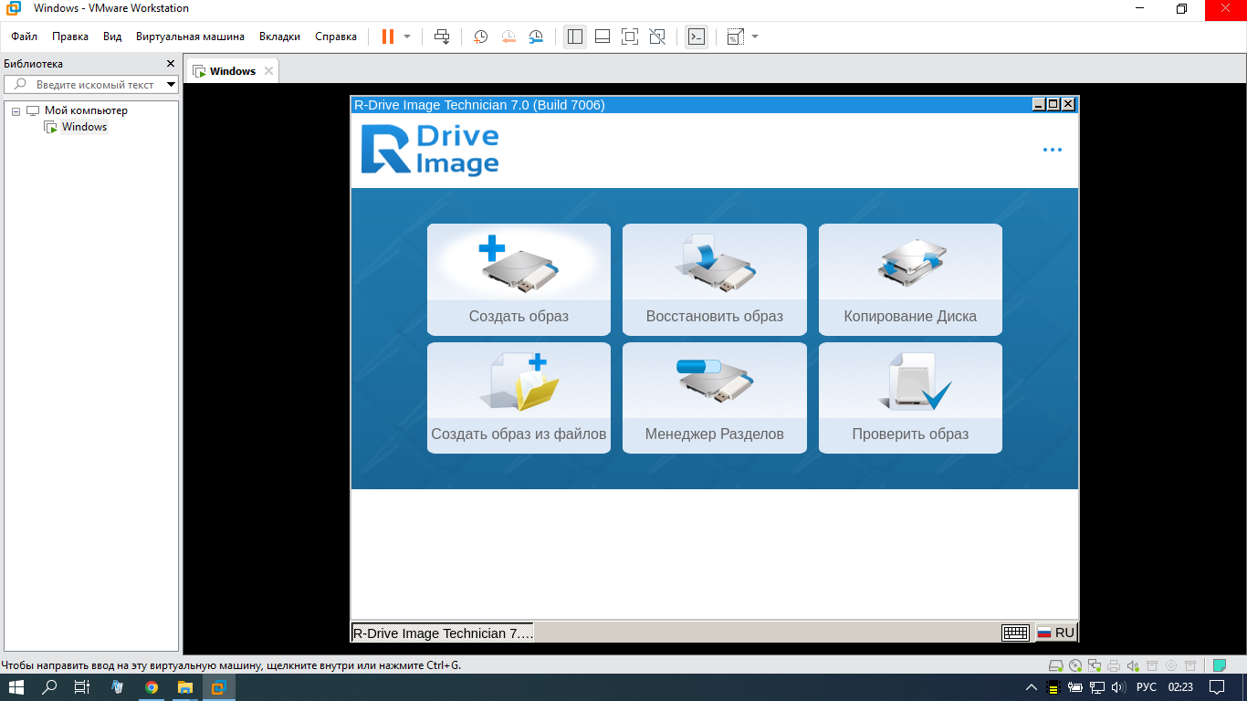Open the snapshot manager icon
Image resolution: width=1247 pixels, height=701 pixels.
(x=537, y=37)
